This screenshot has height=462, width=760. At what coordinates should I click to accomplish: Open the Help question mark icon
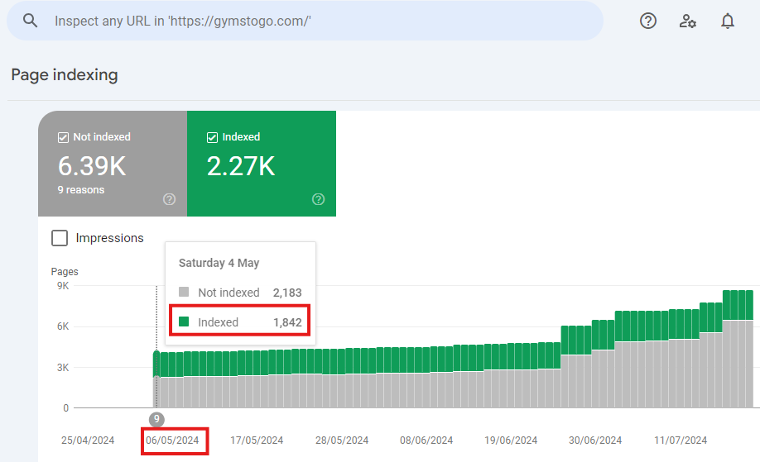tap(648, 21)
